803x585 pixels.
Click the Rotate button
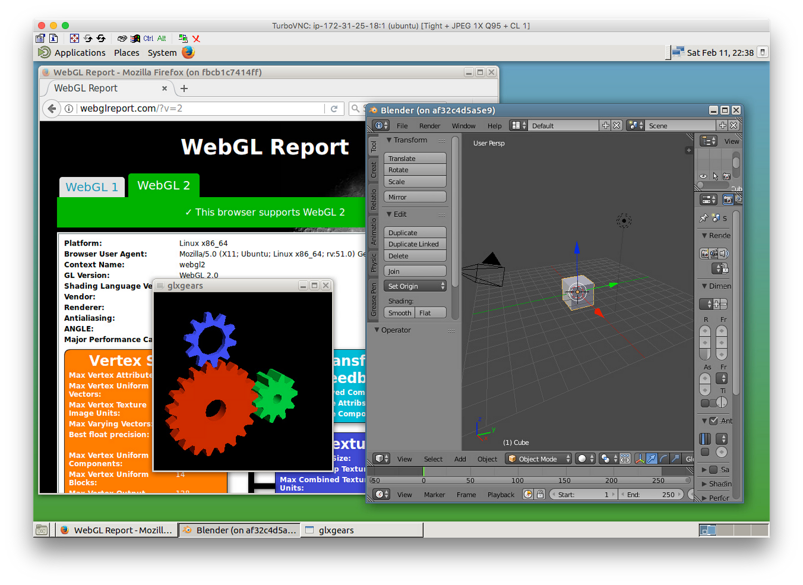pyautogui.click(x=415, y=170)
